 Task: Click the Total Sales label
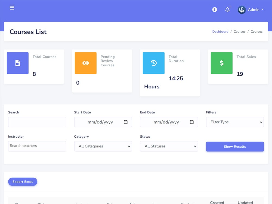point(246,57)
